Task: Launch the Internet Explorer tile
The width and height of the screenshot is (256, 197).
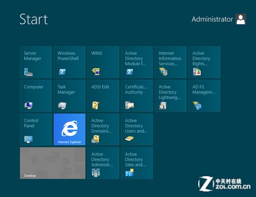Action: coord(69,129)
